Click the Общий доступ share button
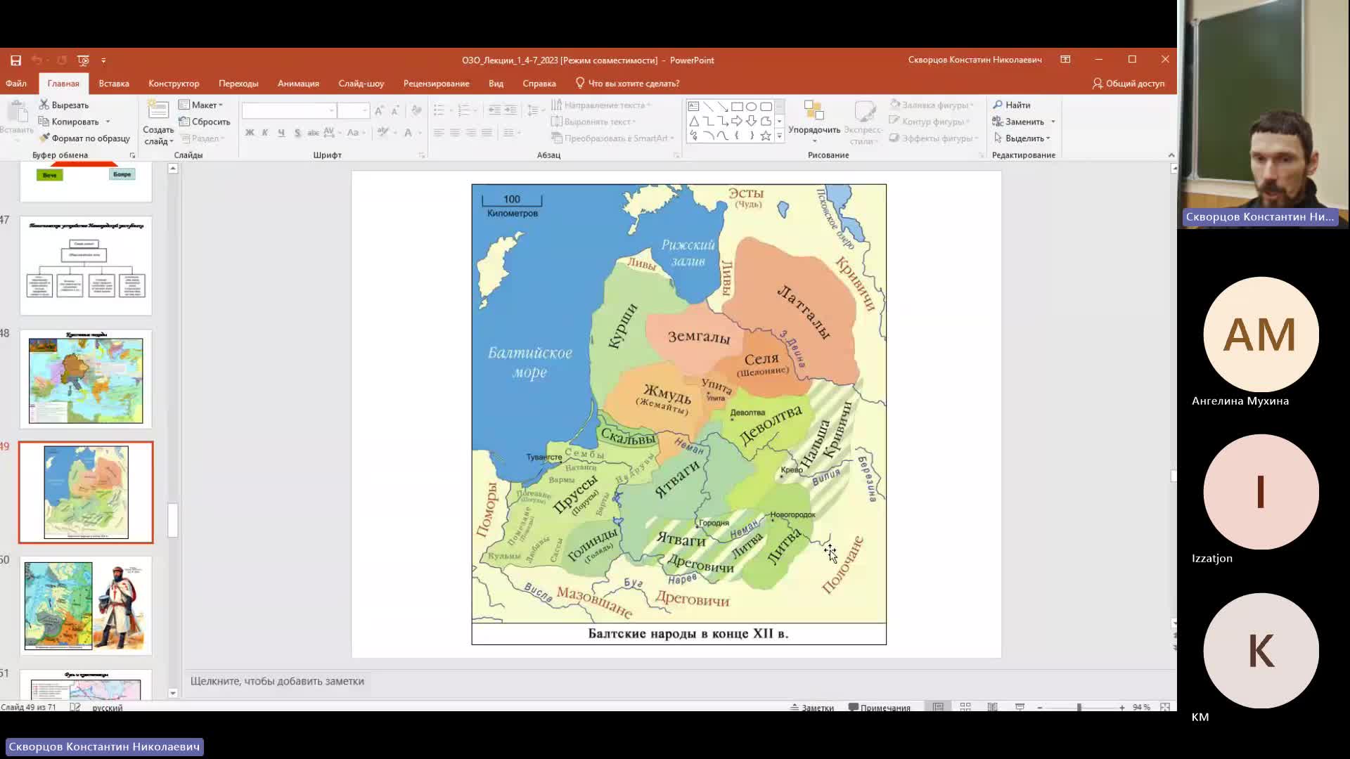Viewport: 1350px width, 759px height. point(1129,83)
